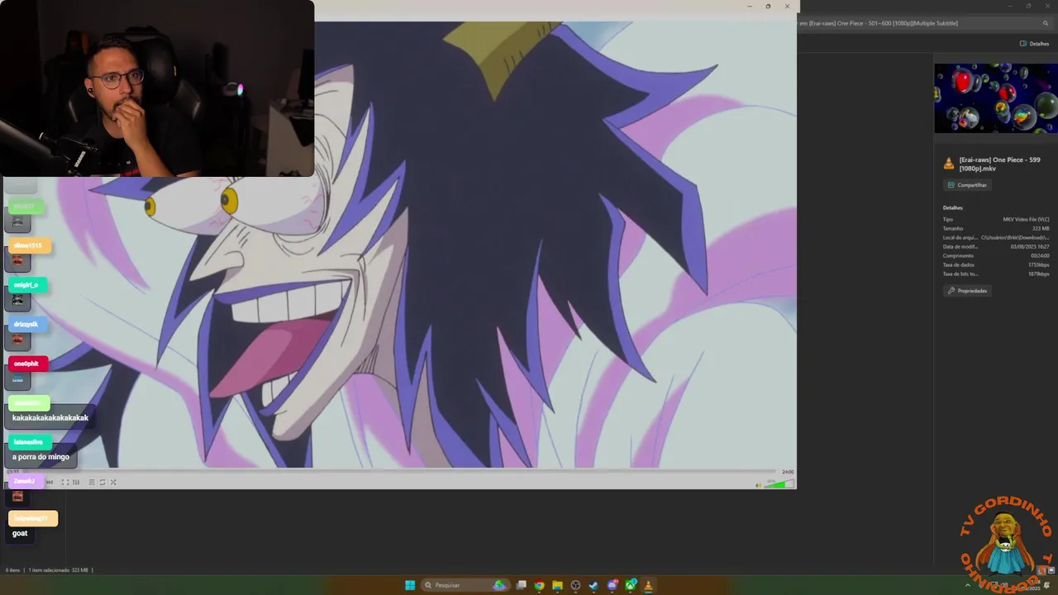Open Discord from taskbar
The height and width of the screenshot is (595, 1058).
pyautogui.click(x=612, y=585)
